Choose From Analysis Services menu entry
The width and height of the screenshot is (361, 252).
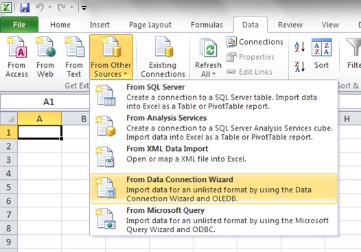click(x=213, y=128)
